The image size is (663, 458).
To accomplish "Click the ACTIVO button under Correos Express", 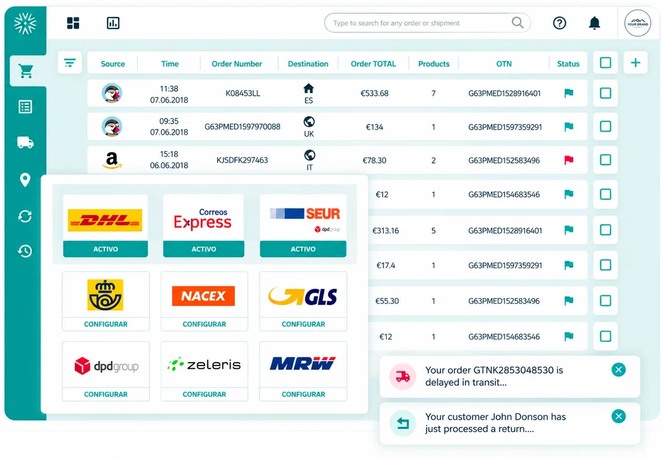I will [x=204, y=249].
